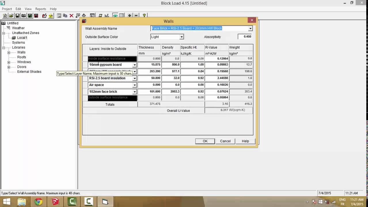Click face brick density cell 2002.3

[x=171, y=92]
